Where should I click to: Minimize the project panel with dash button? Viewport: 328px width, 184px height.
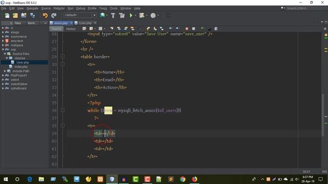46,23
